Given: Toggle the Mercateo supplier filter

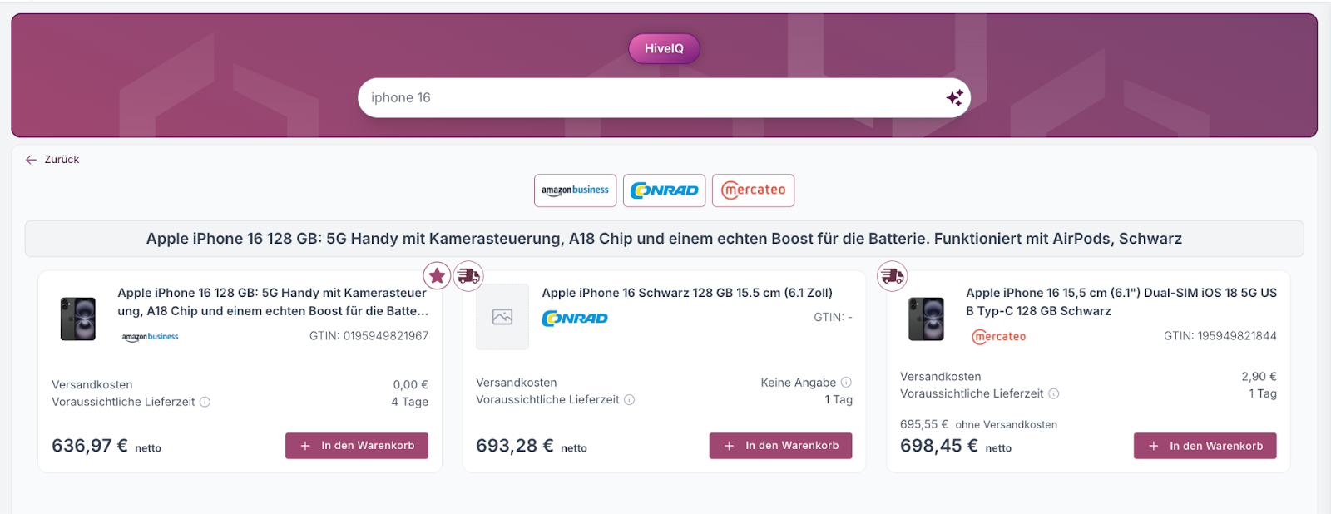Looking at the screenshot, I should pos(753,190).
